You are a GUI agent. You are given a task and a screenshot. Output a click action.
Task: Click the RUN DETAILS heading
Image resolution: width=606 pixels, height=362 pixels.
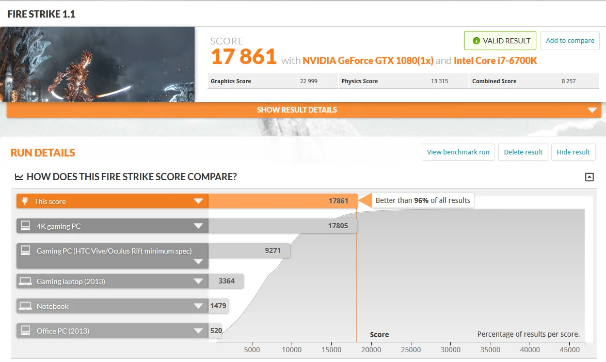click(43, 153)
